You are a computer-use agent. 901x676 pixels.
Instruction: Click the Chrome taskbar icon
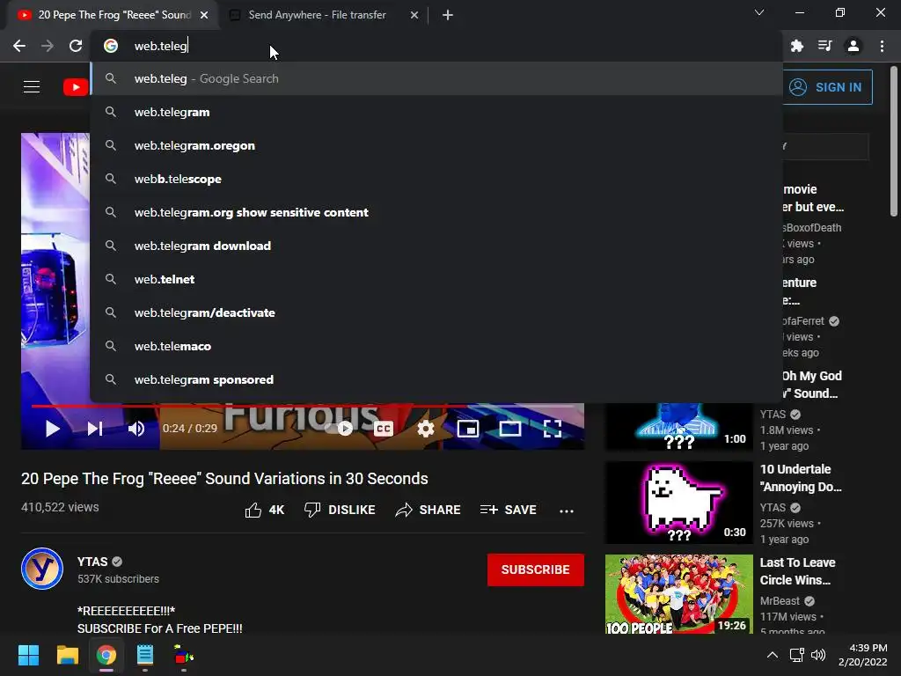click(x=106, y=655)
